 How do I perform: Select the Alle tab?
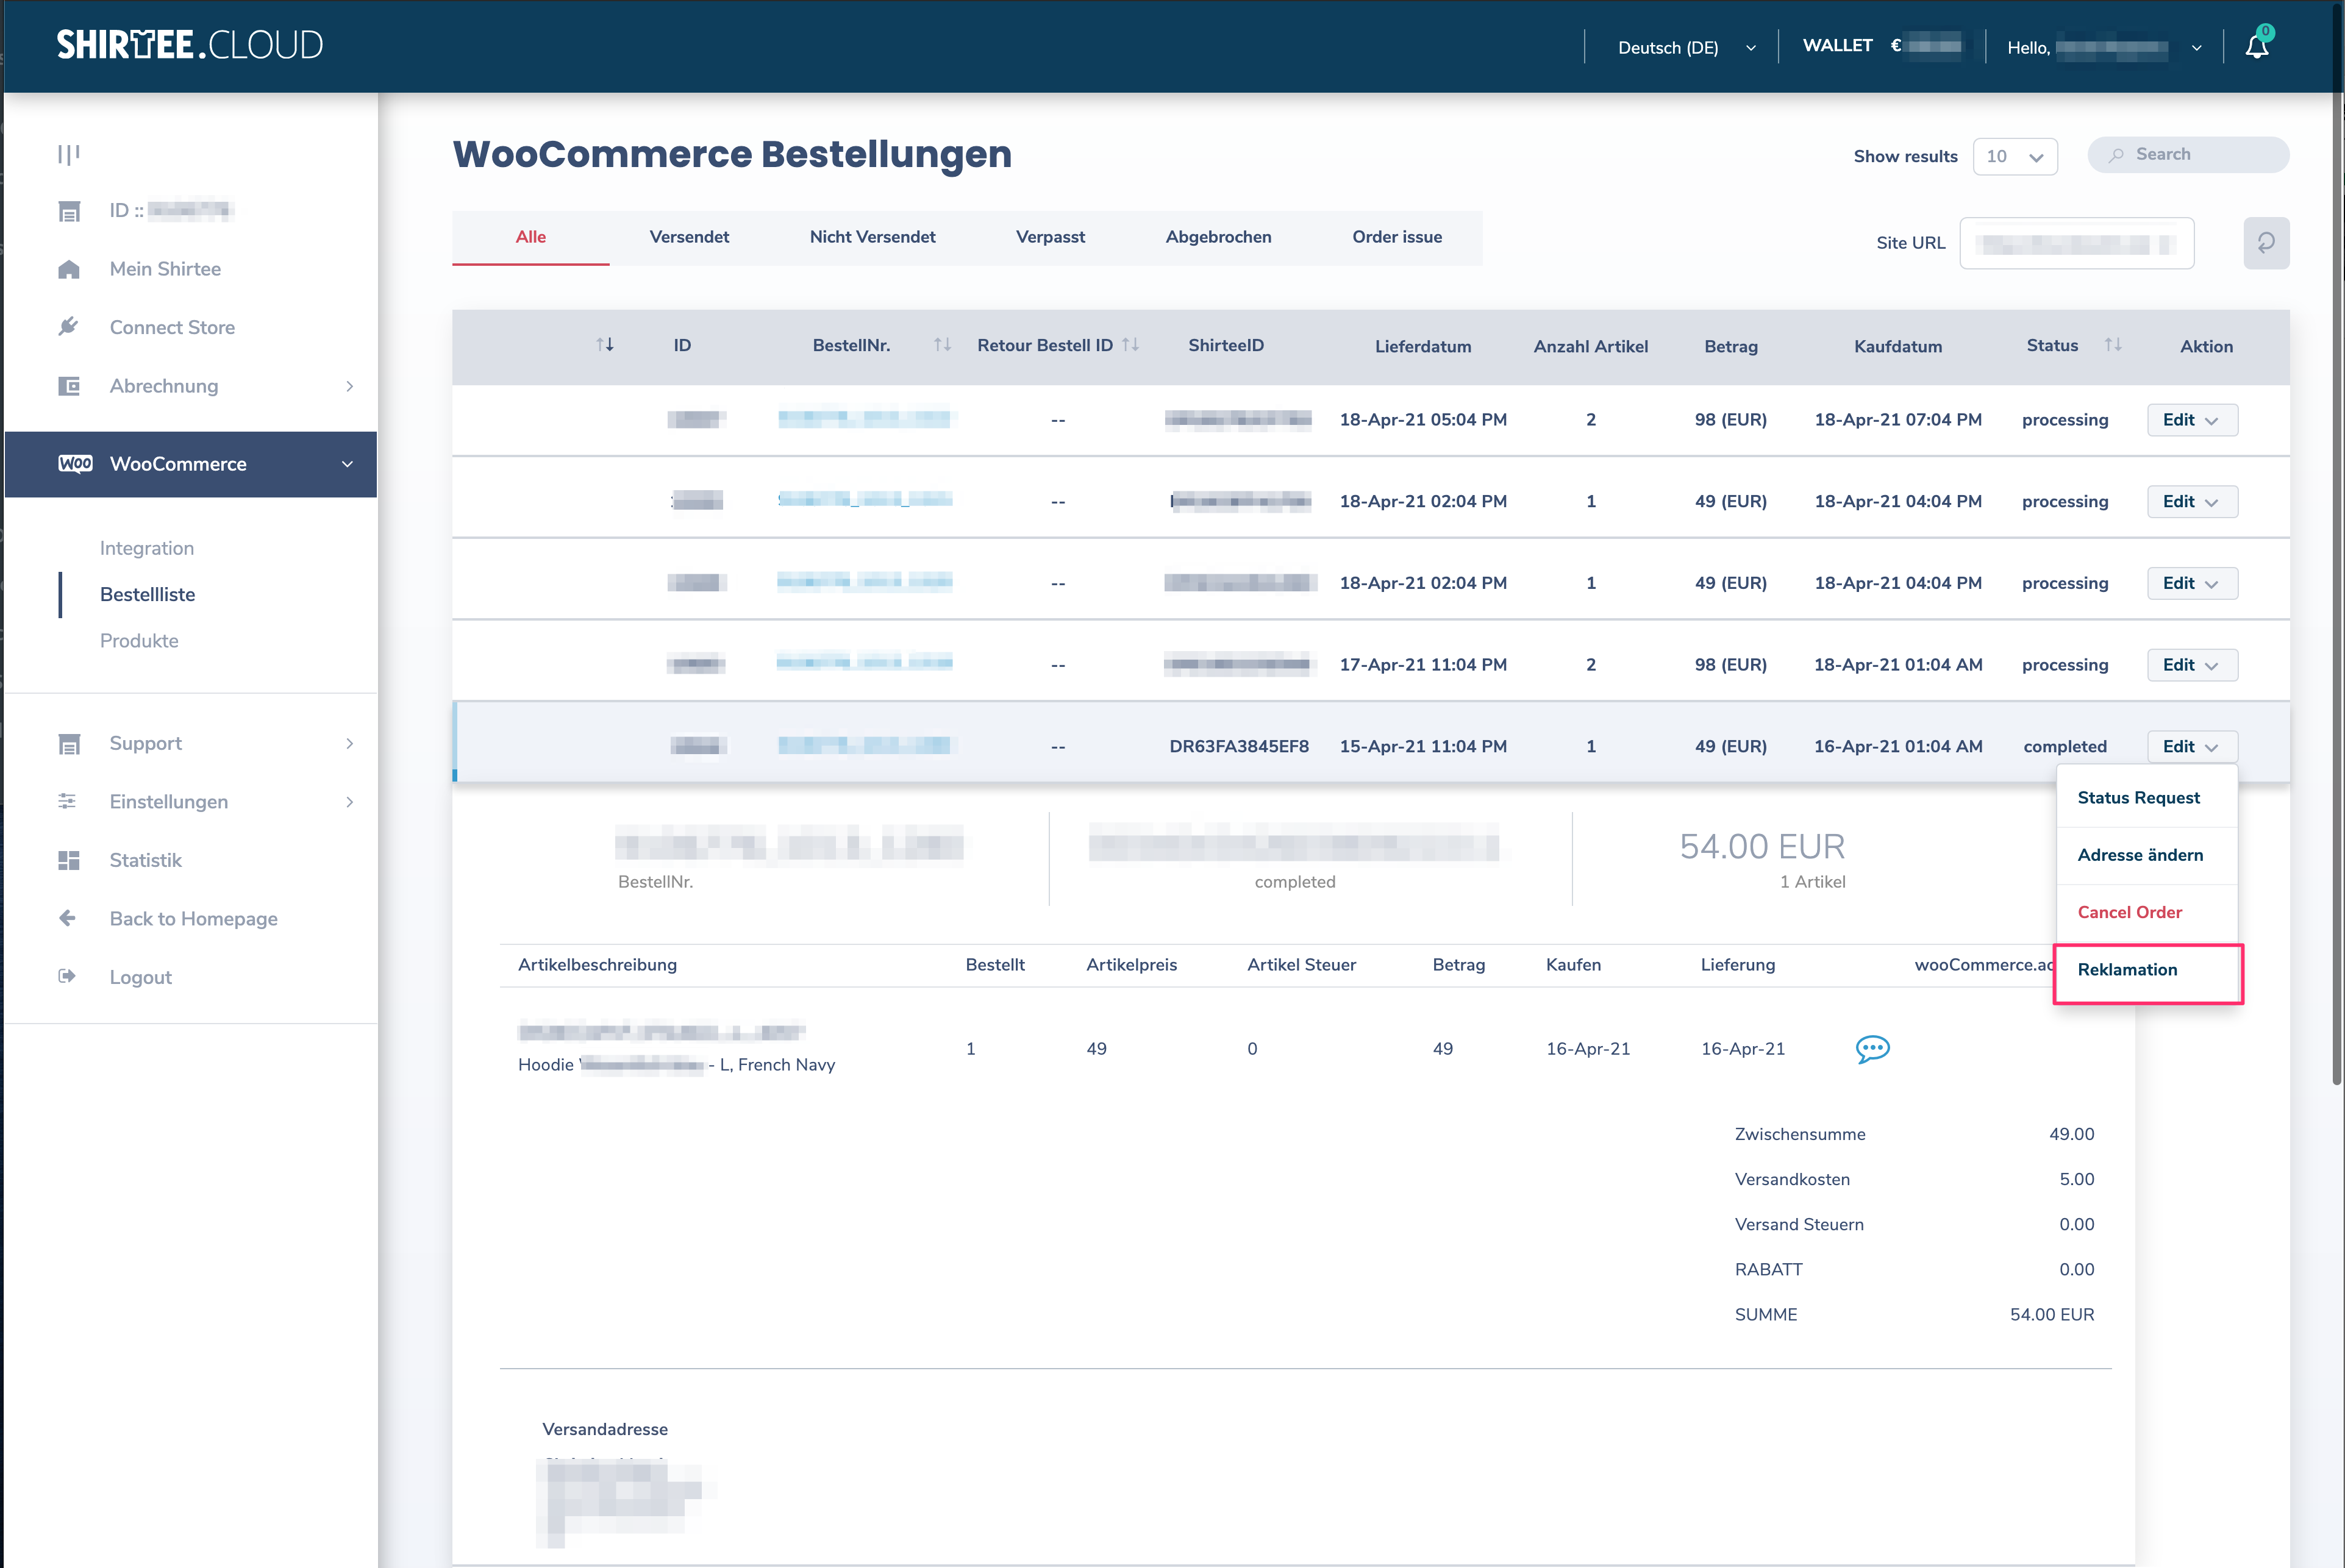[x=530, y=237]
